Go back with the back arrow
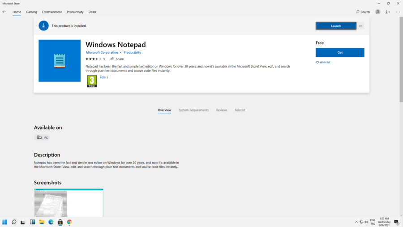This screenshot has width=403, height=227. (x=4, y=12)
